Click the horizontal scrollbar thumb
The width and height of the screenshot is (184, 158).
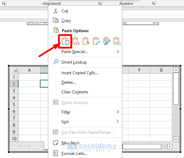coord(142,146)
